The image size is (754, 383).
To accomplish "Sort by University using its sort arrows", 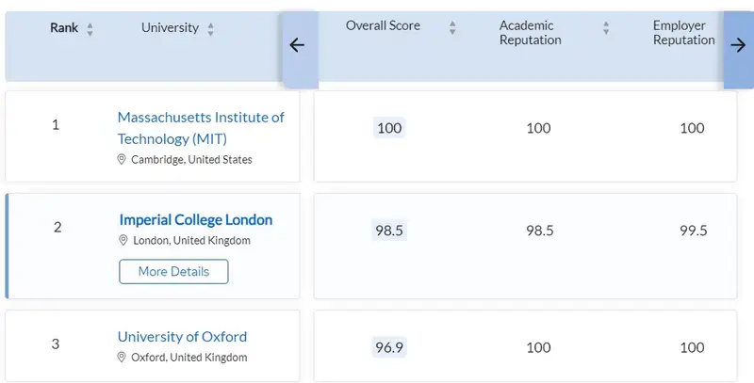I will point(210,29).
